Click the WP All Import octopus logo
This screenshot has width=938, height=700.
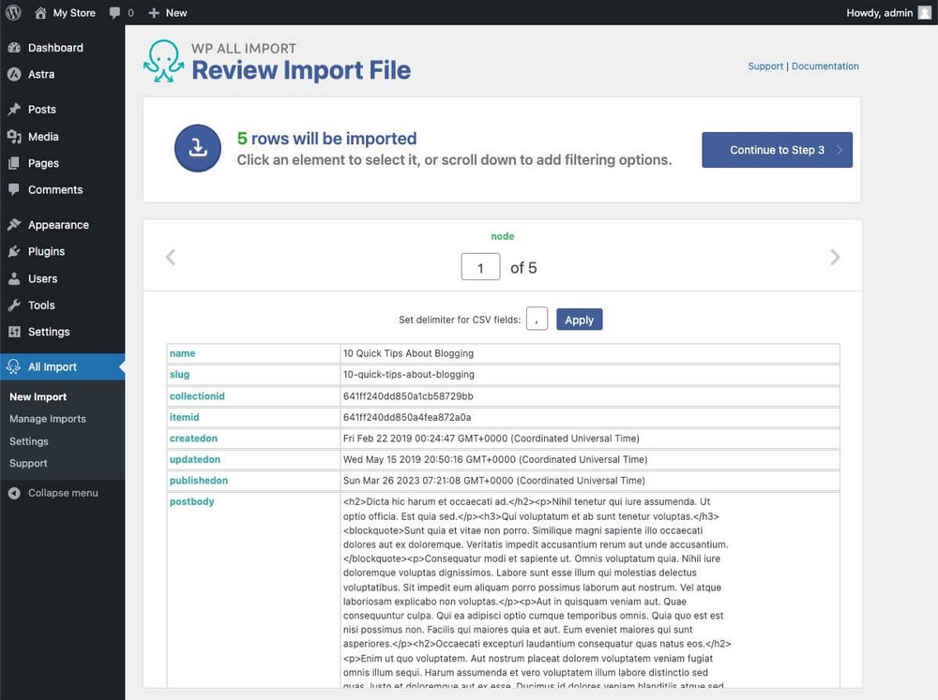coord(163,61)
